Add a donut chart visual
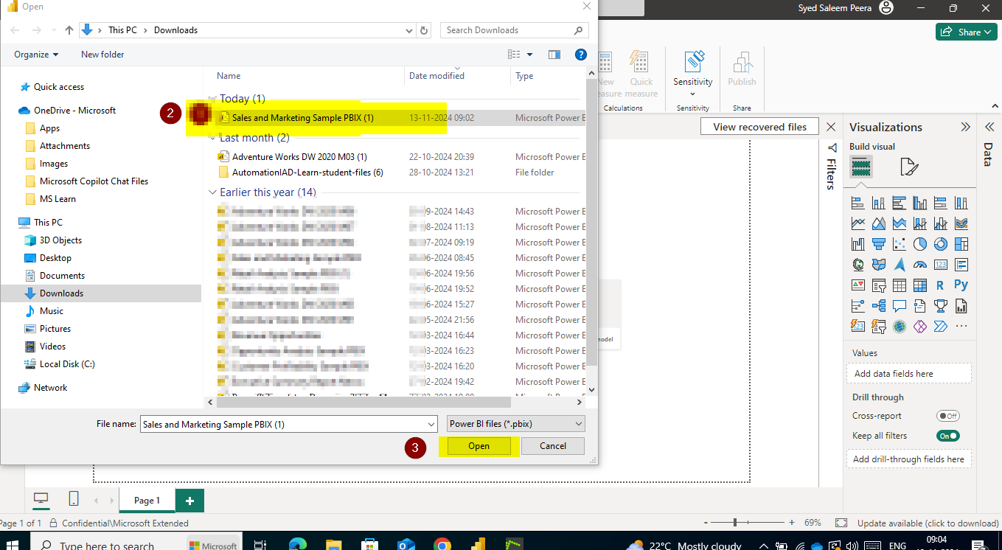The width and height of the screenshot is (1002, 550). tap(940, 244)
